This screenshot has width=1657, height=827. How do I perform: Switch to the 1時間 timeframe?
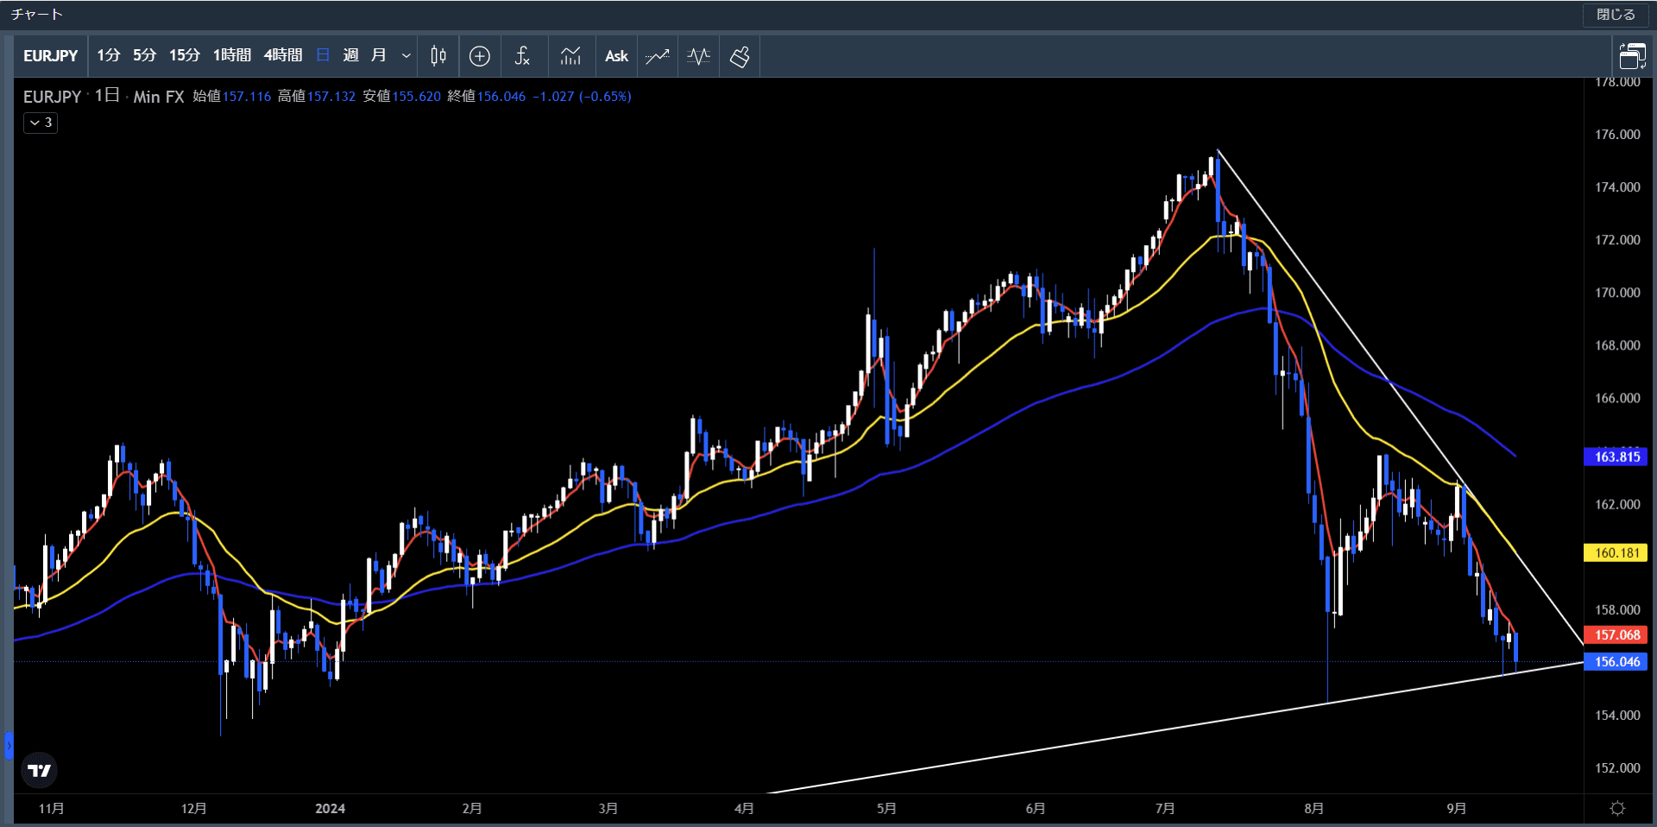click(x=231, y=56)
